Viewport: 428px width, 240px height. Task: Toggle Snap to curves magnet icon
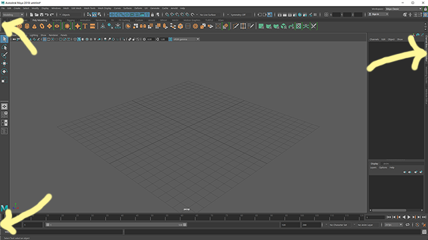tap(173, 15)
